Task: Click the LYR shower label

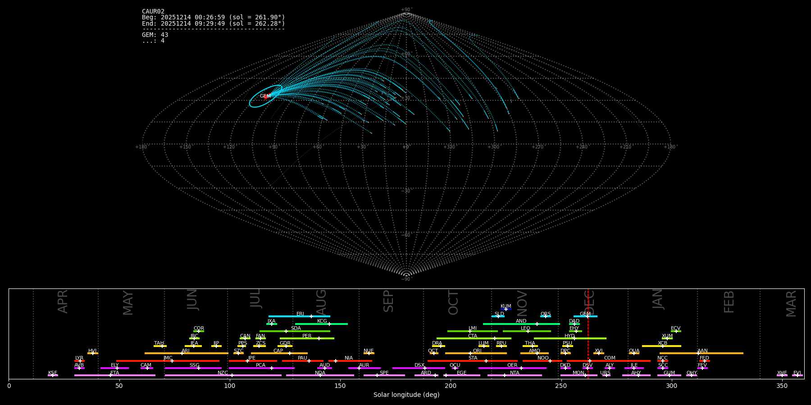Action: click(79, 358)
